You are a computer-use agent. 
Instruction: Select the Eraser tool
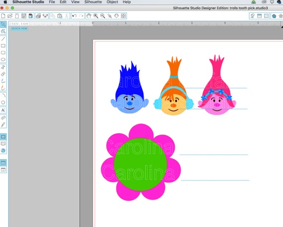pos(3,117)
